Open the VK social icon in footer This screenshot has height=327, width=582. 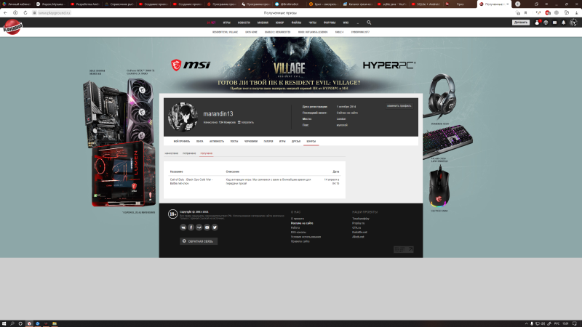(x=183, y=227)
